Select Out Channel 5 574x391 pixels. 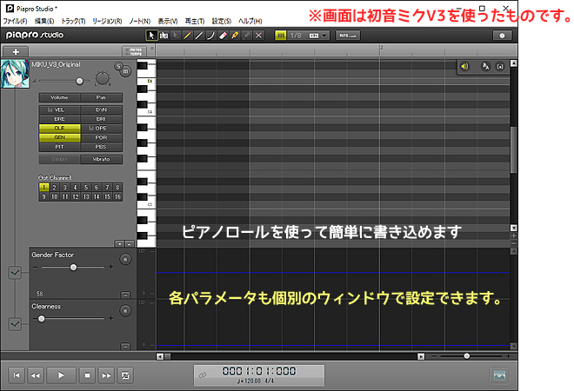(x=86, y=188)
